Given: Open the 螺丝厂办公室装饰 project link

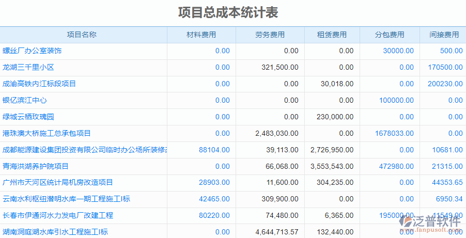Looking at the screenshot, I should point(32,51).
